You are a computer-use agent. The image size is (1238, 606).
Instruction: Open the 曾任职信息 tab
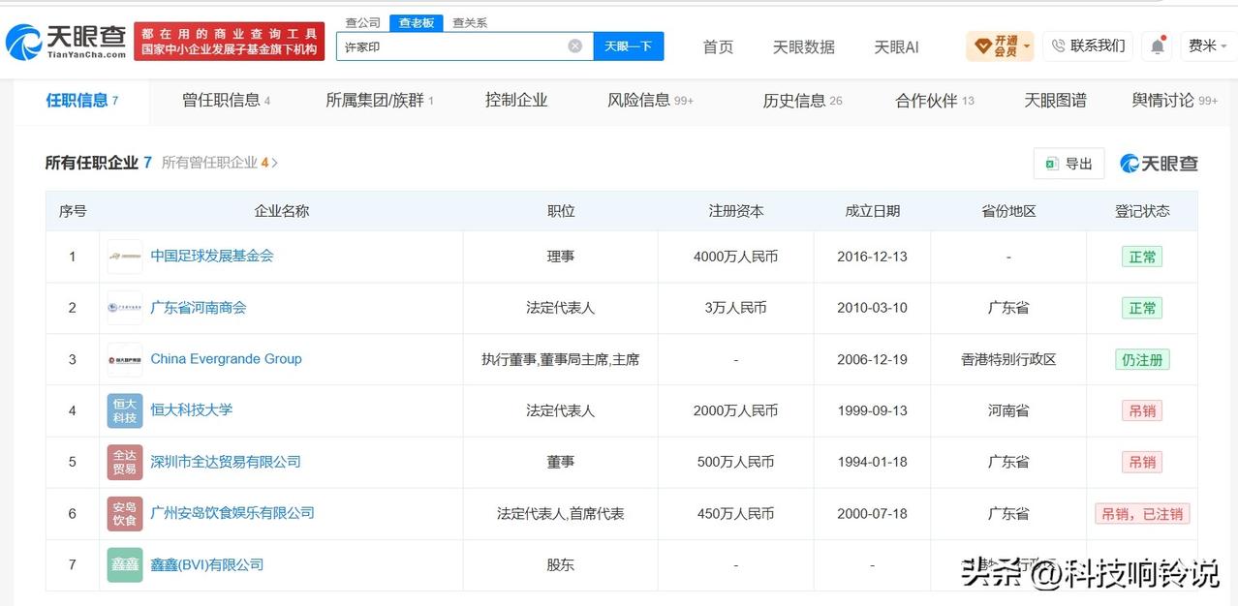[227, 101]
